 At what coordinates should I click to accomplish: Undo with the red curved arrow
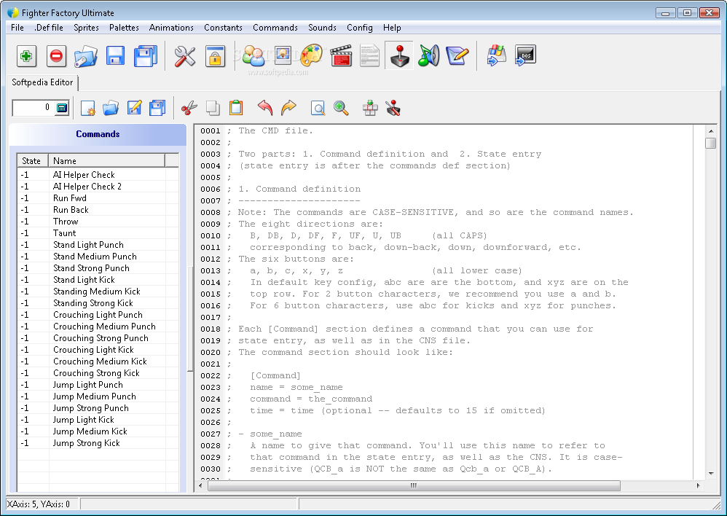[265, 108]
